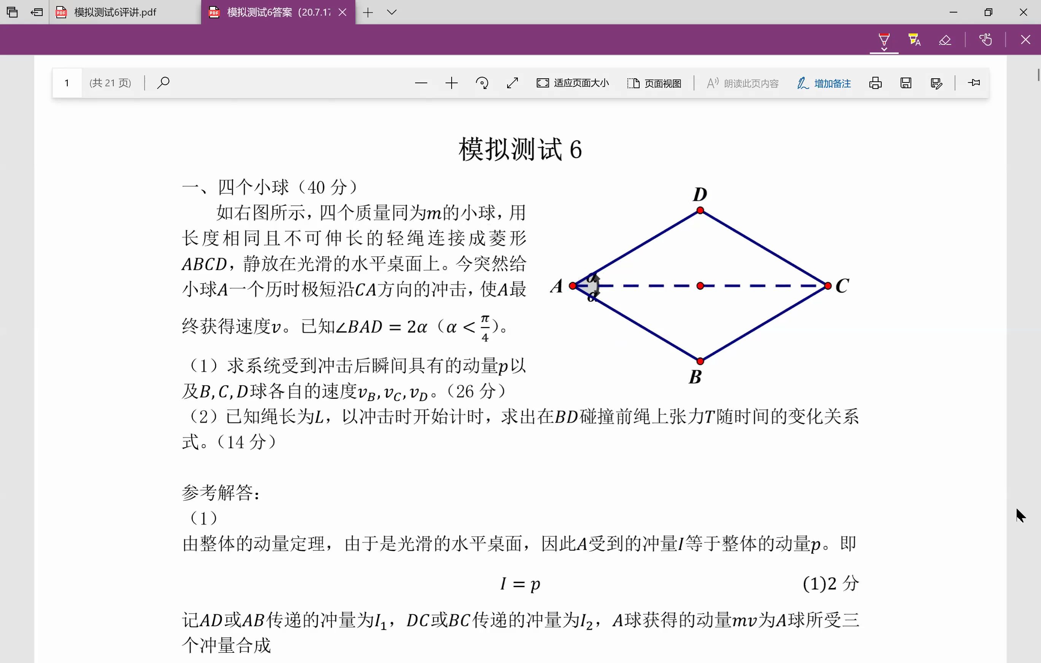
Task: Select the highlighter tool
Action: 914,40
